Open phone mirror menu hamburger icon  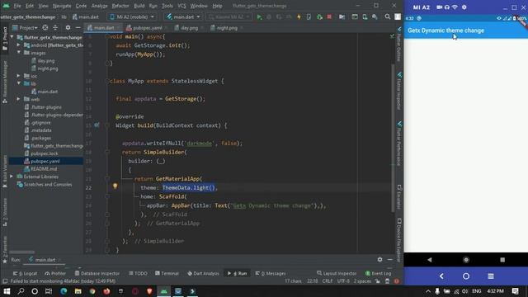click(x=491, y=276)
